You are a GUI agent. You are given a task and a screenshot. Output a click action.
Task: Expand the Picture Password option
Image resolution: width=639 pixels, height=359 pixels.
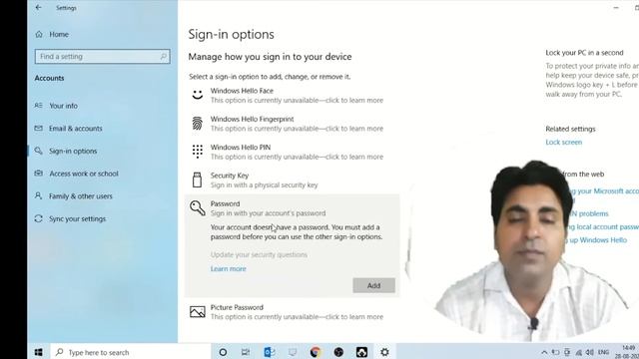pos(292,312)
